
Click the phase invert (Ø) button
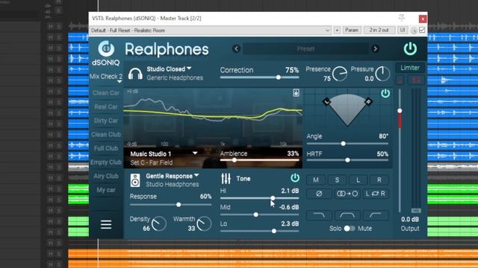(319, 194)
